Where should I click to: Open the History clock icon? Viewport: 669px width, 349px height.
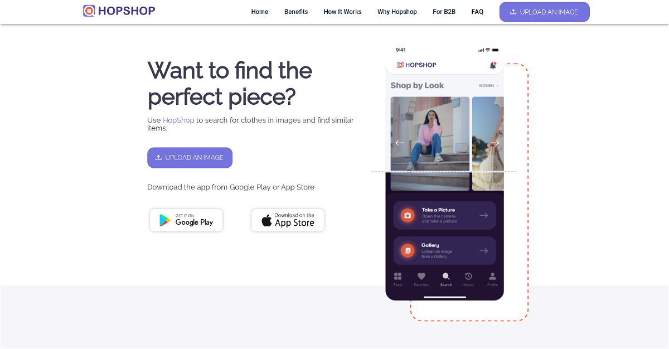(x=468, y=277)
